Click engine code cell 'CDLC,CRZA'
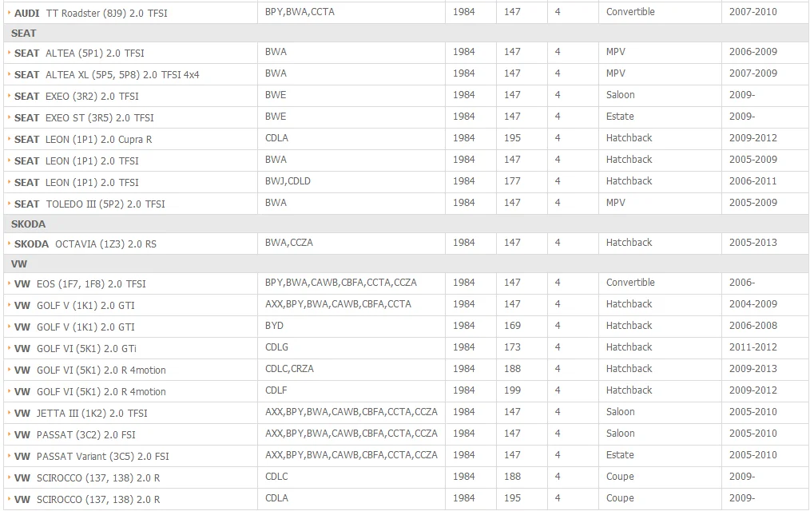 coord(289,369)
